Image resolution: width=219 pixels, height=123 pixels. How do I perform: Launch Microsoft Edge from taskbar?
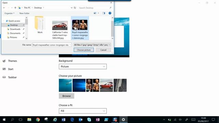point(72,120)
